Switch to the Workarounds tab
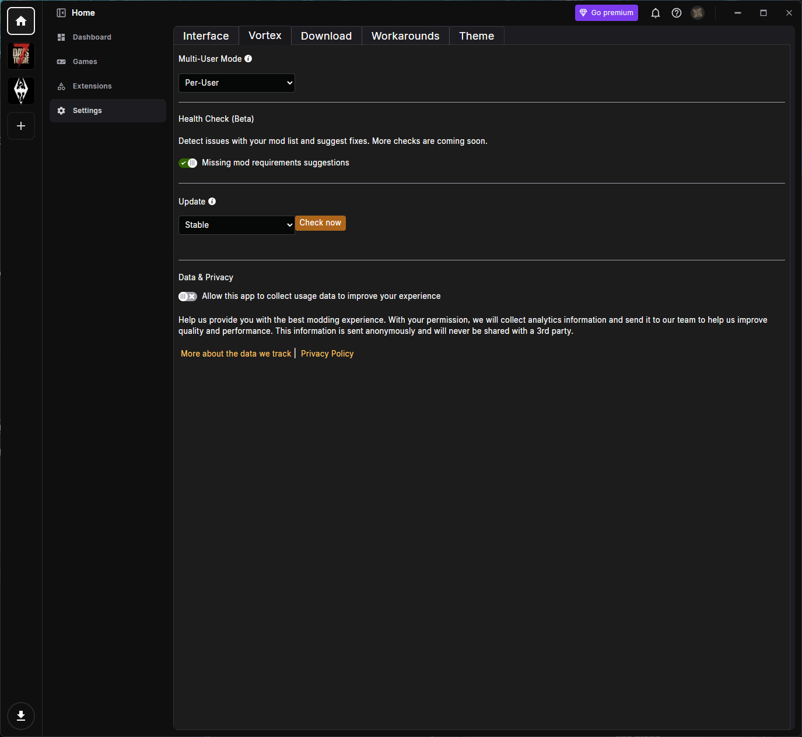The width and height of the screenshot is (802, 737). coord(405,36)
